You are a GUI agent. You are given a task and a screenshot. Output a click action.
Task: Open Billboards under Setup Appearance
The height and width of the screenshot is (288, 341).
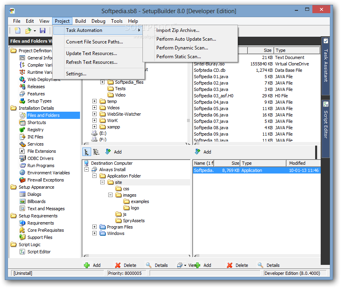tap(36, 202)
